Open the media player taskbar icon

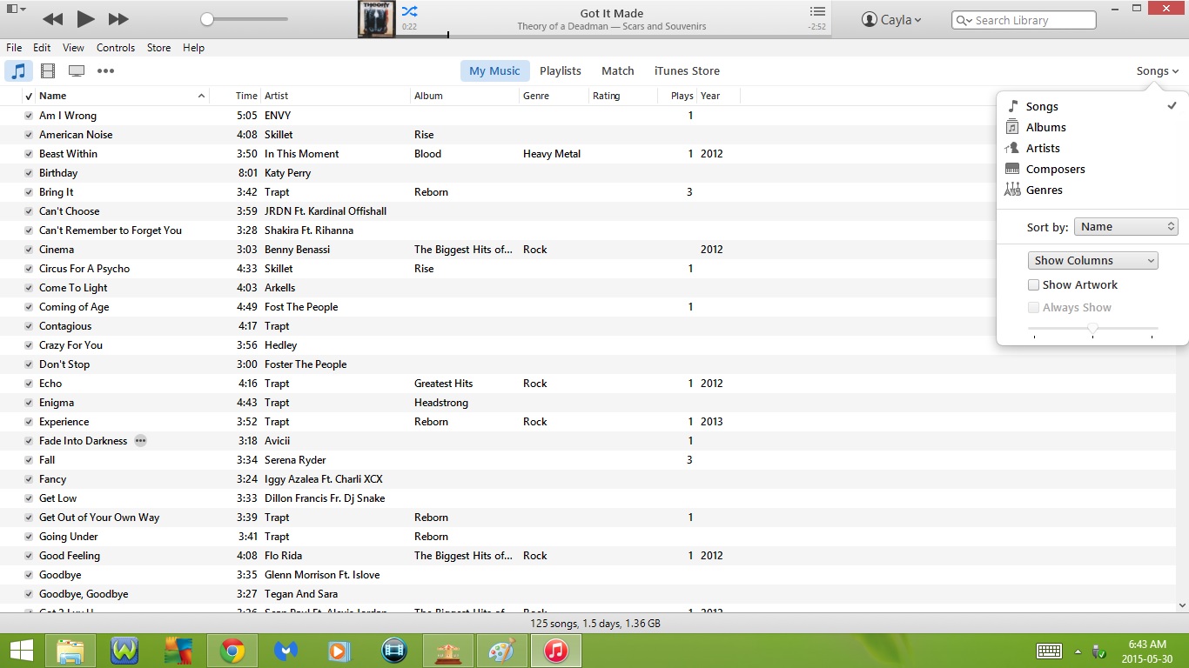click(339, 651)
